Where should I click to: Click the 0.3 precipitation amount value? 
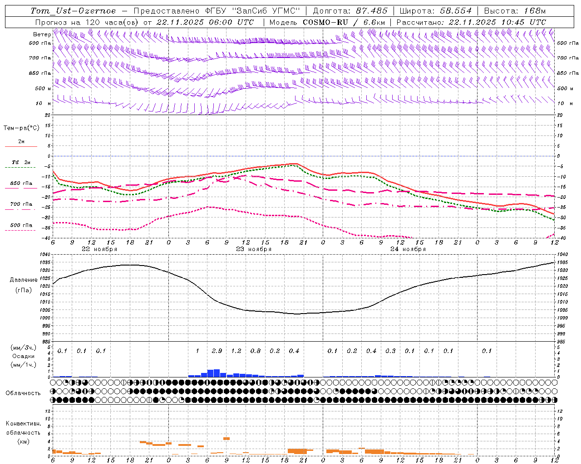pyautogui.click(x=390, y=351)
